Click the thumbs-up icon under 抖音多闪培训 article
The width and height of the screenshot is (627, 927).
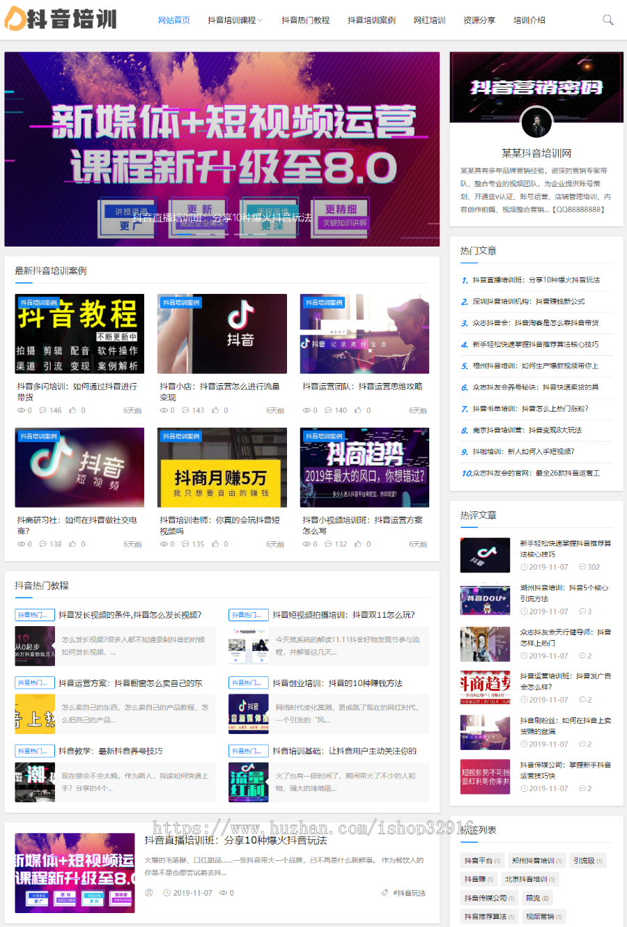pyautogui.click(x=72, y=410)
